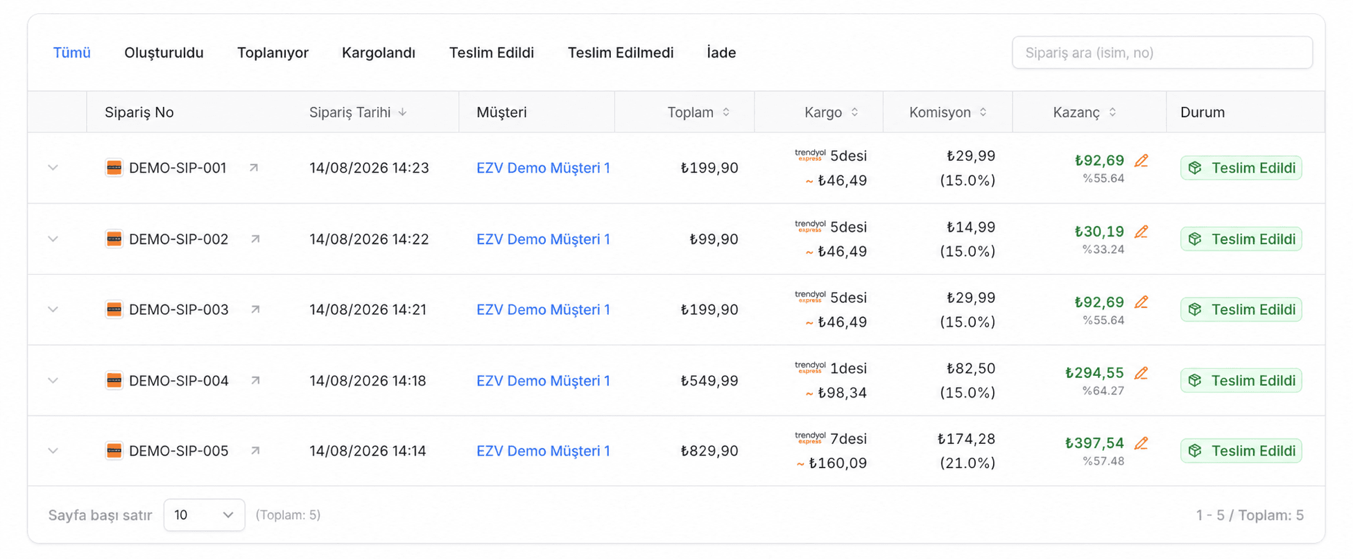Sort by Toplam column

click(726, 112)
